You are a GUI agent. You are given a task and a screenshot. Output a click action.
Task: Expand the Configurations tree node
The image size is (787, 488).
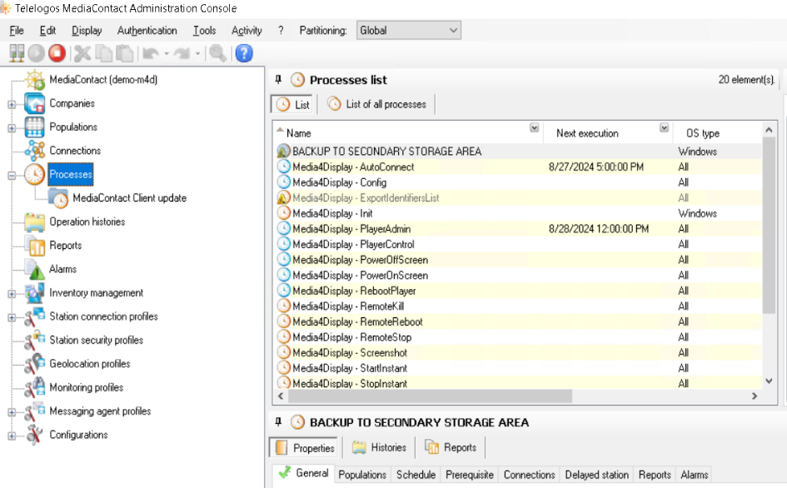click(12, 436)
